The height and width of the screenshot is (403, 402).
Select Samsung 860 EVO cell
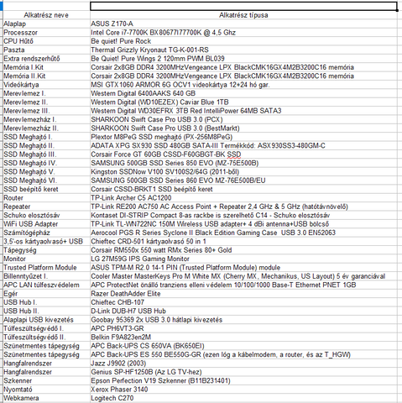coord(243,181)
